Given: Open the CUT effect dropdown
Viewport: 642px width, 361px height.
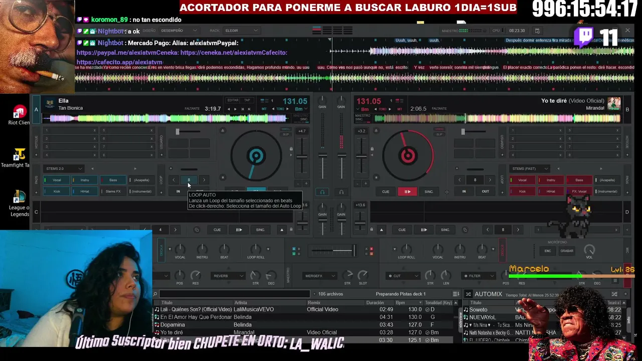Looking at the screenshot, I should pyautogui.click(x=403, y=276).
